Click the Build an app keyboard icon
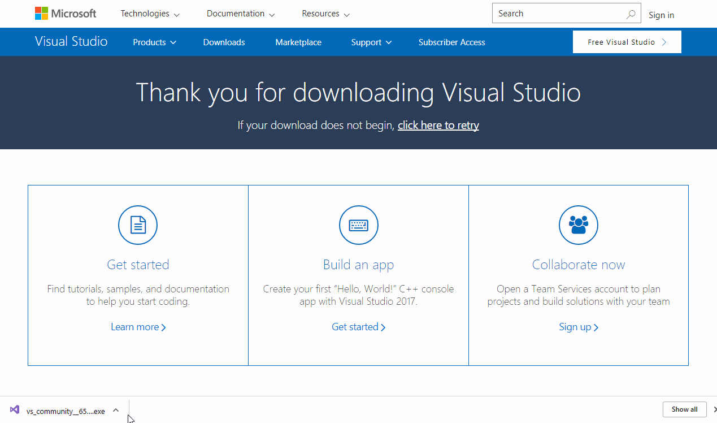The width and height of the screenshot is (717, 423). point(358,225)
